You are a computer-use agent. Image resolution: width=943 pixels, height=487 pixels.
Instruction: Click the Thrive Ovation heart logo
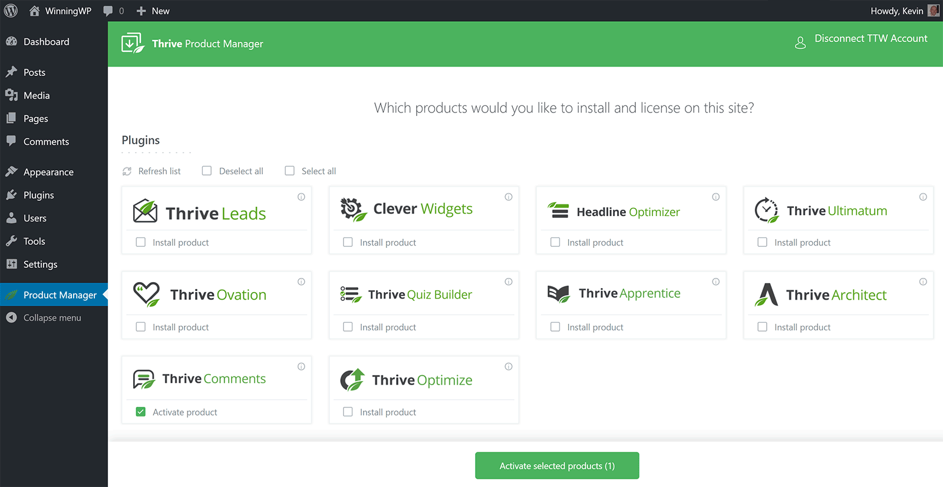(146, 294)
